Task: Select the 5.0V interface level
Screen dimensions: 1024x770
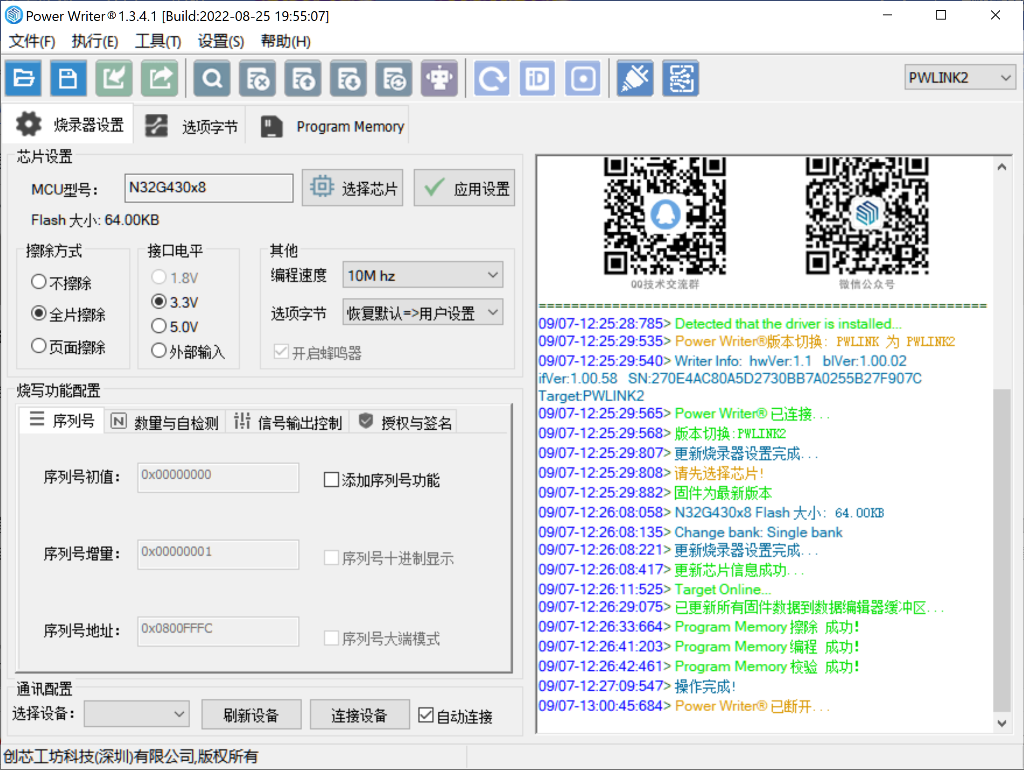Action: (175, 326)
